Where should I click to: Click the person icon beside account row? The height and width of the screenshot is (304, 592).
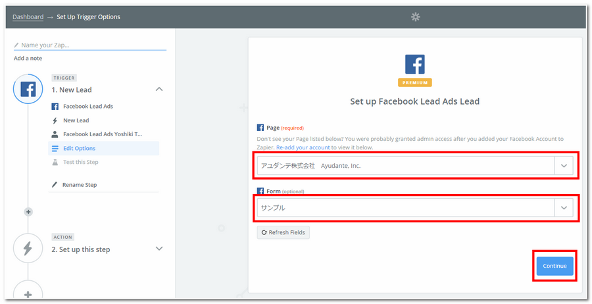click(55, 134)
